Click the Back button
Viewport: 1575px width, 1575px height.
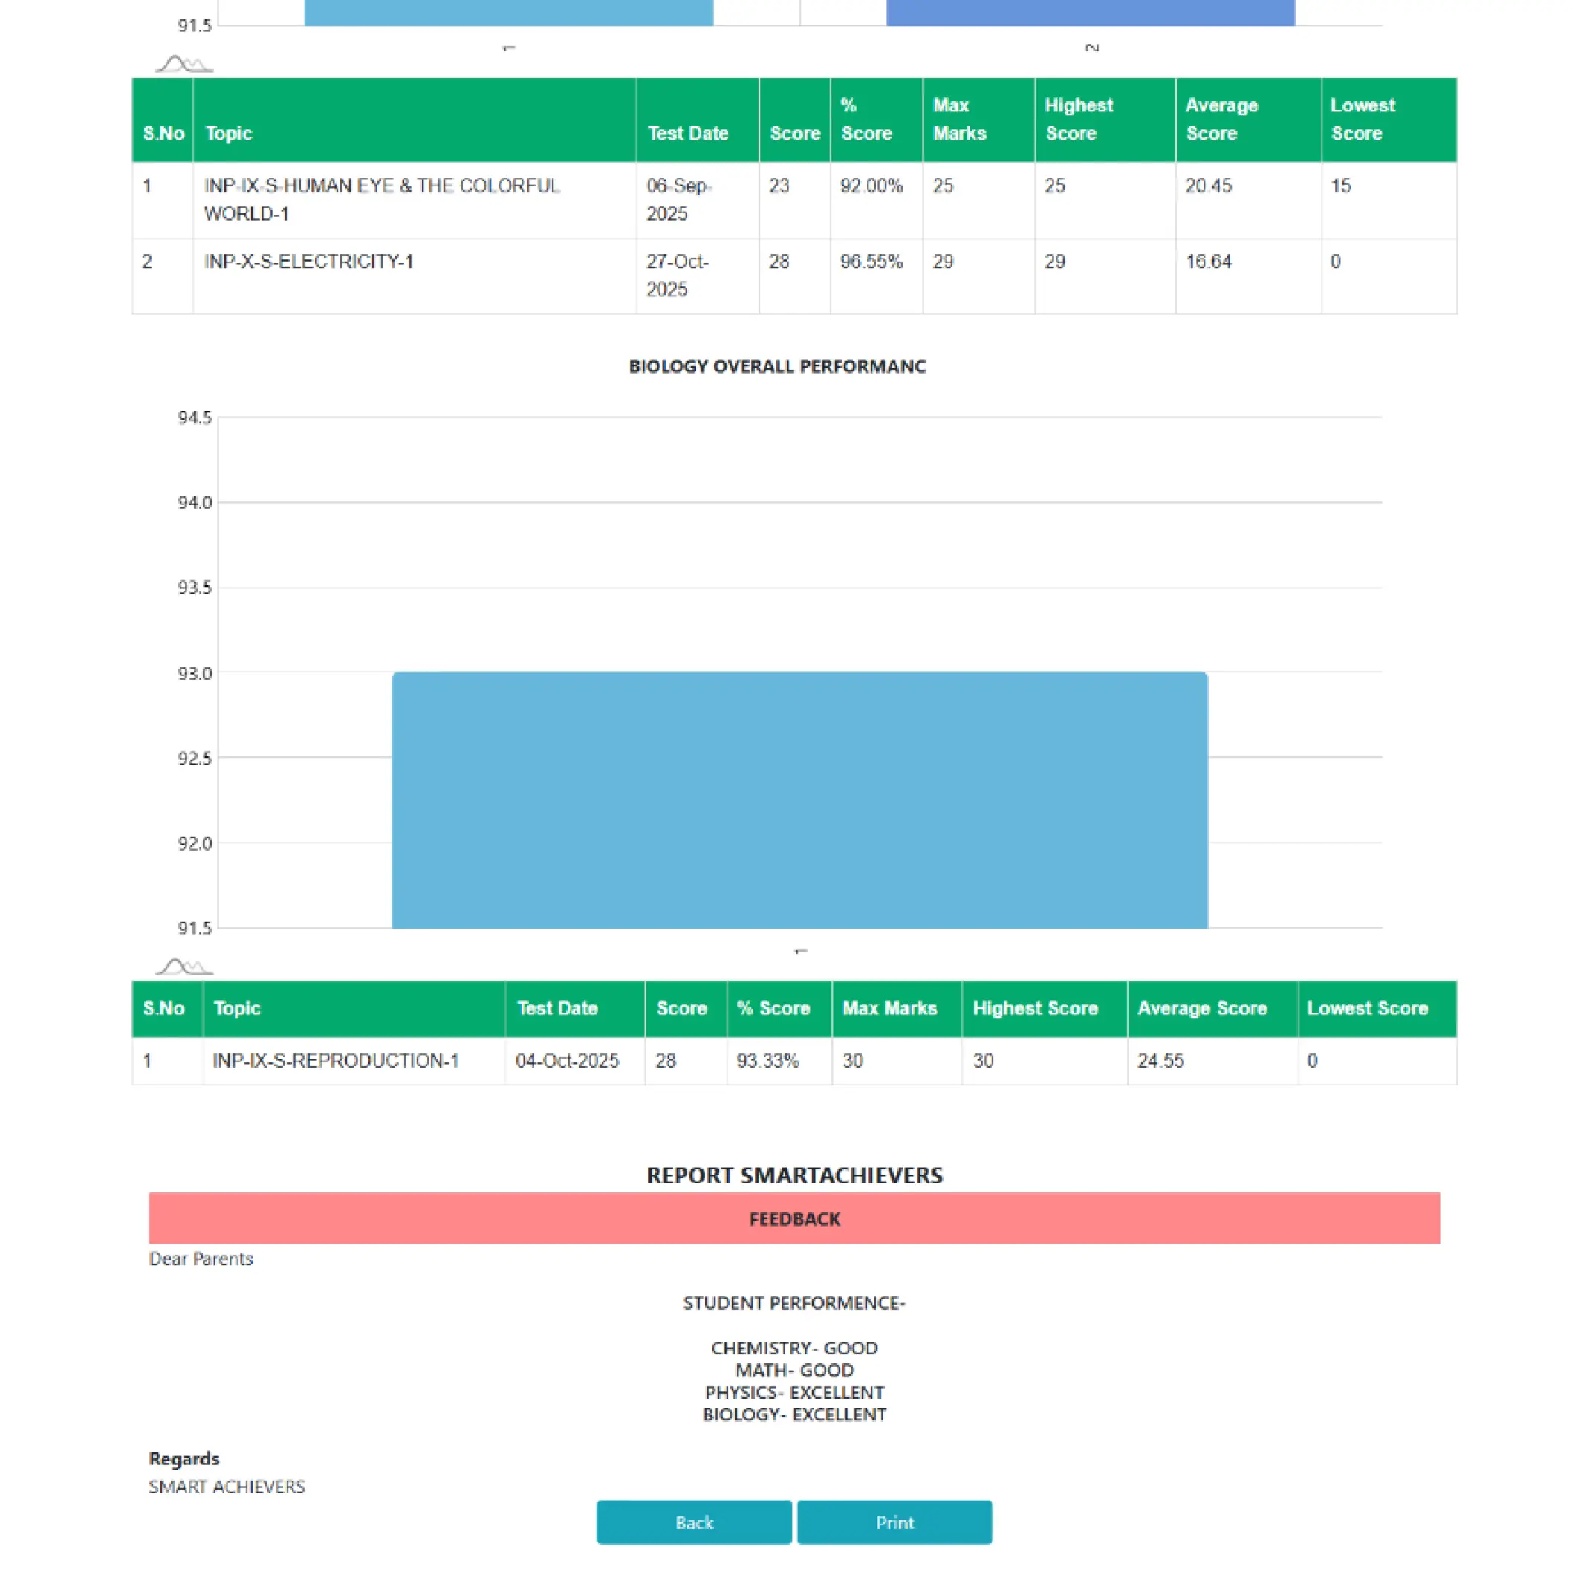click(694, 1522)
